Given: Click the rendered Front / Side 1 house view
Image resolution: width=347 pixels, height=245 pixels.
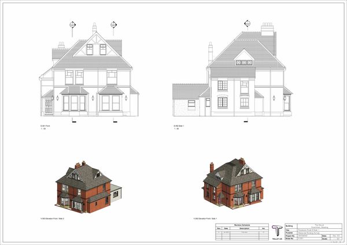Looking at the screenshot, I should (233, 184).
